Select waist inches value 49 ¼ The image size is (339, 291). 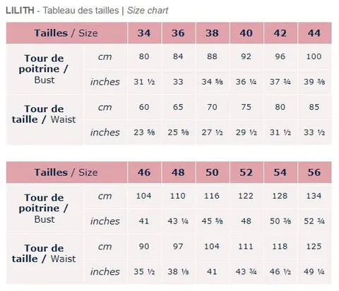point(314,272)
